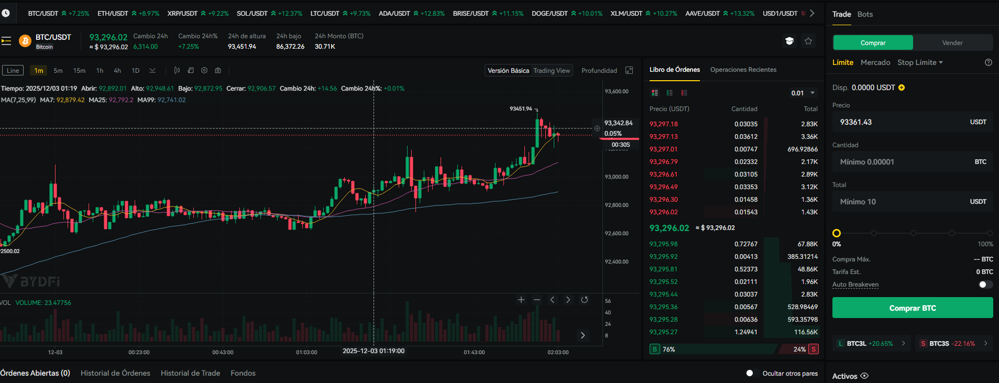The height and width of the screenshot is (383, 999).
Task: Expand the Stop Límite order type dropdown
Action: point(920,62)
